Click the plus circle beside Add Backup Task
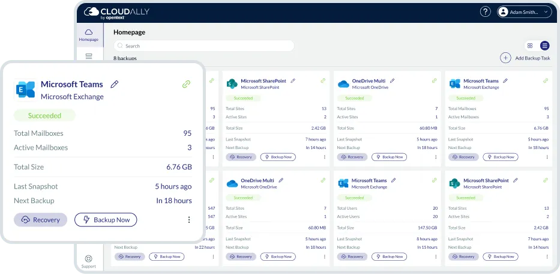The width and height of the screenshot is (560, 274). [505, 58]
